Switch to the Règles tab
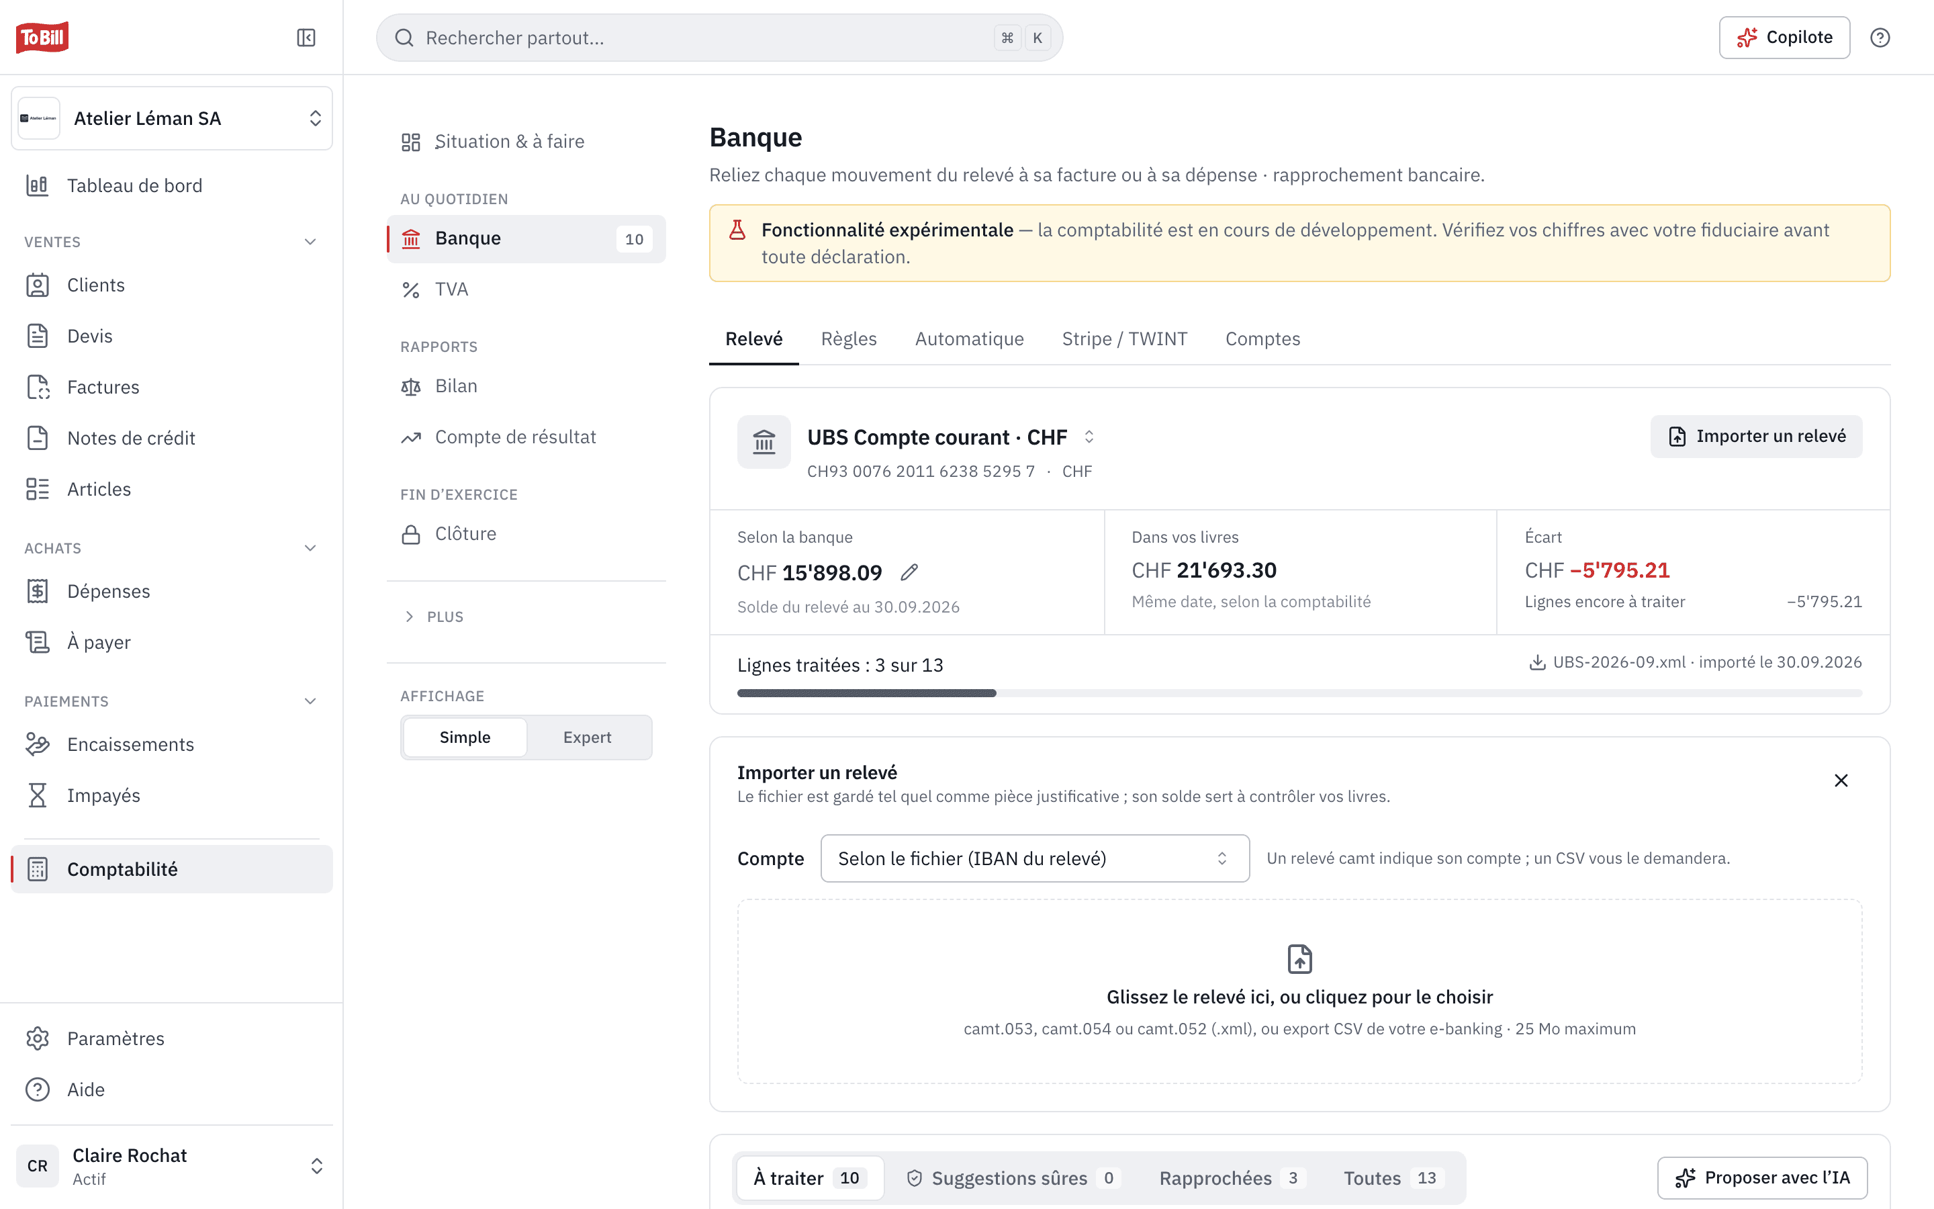The width and height of the screenshot is (1934, 1209). coord(849,339)
